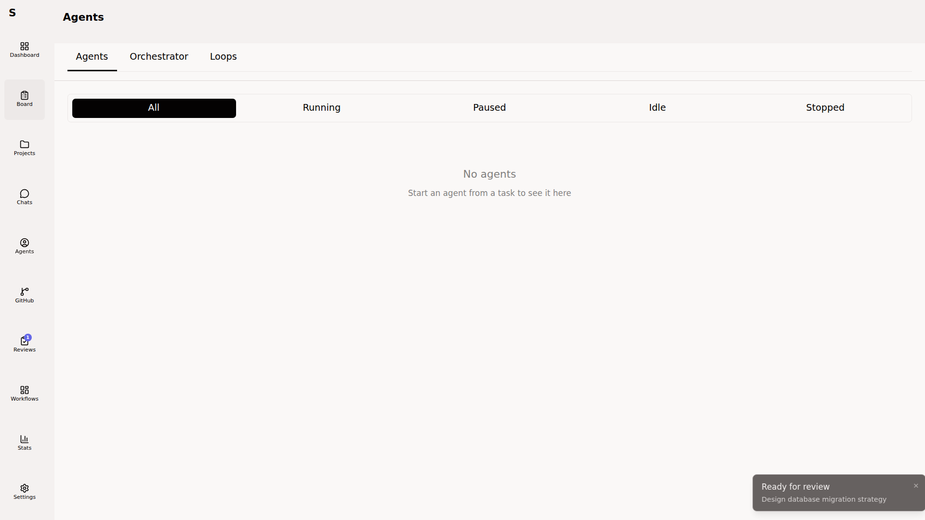View the Stats panel
The width and height of the screenshot is (925, 520).
pos(24,442)
